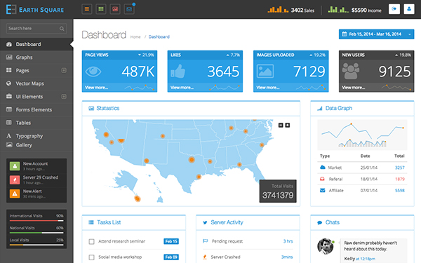
Task: Click the envelope icon in Affiliate row
Action: pyautogui.click(x=323, y=190)
